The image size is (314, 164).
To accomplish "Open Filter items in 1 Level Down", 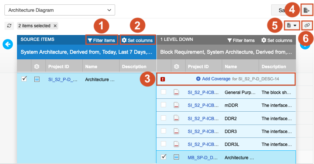I will pyautogui.click(x=241, y=40).
